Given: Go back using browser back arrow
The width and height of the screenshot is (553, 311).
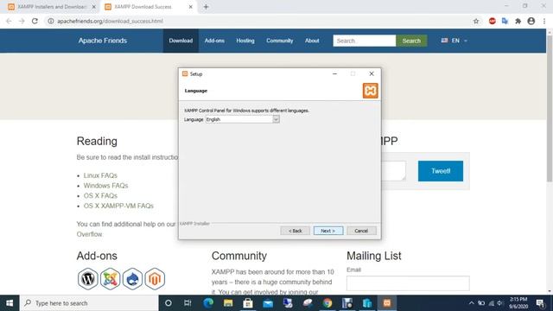Looking at the screenshot, I should tap(9, 21).
